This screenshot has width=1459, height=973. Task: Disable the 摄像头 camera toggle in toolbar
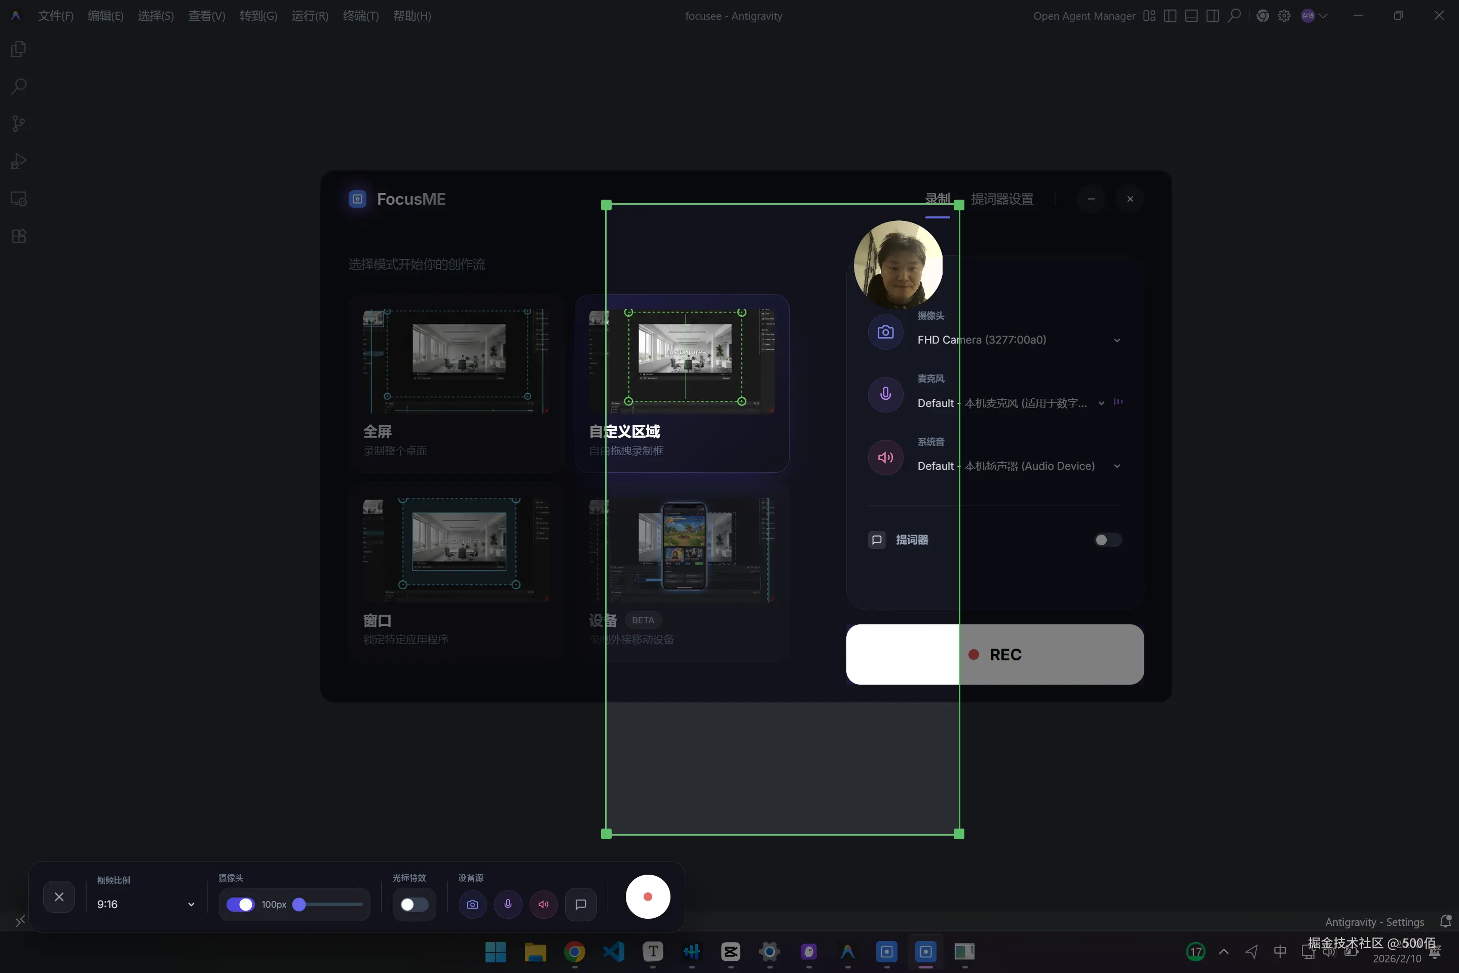click(240, 904)
